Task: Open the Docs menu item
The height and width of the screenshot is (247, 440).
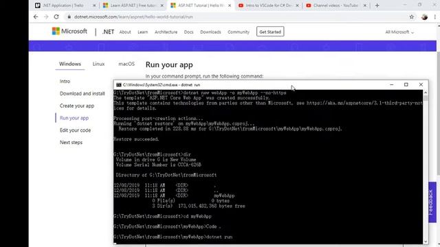Action: pyautogui.click(x=188, y=32)
